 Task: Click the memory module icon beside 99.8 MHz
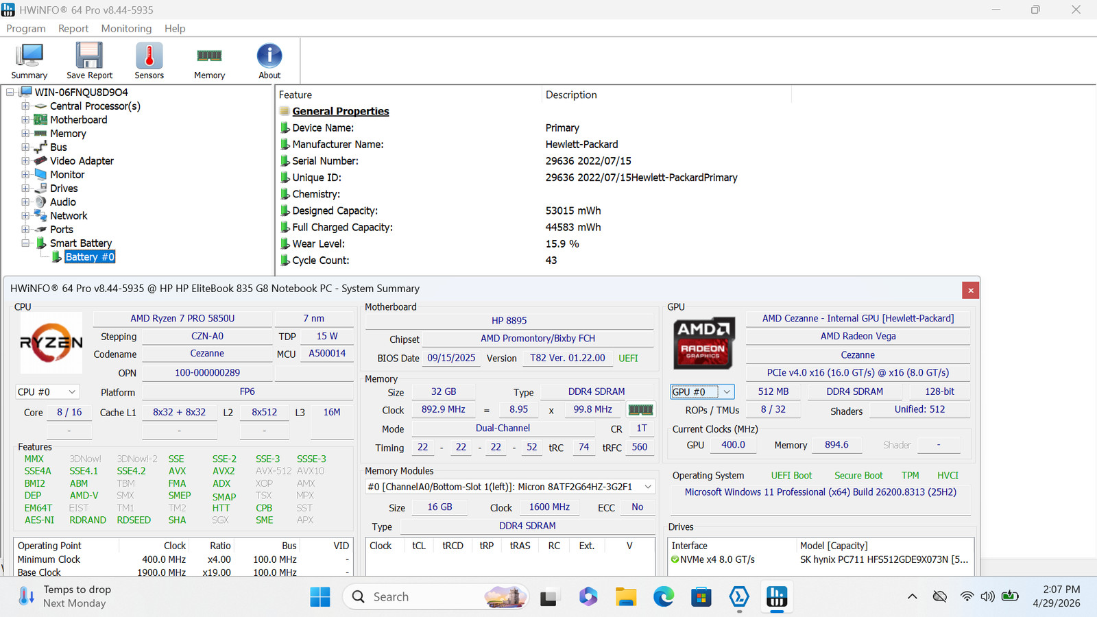pyautogui.click(x=640, y=409)
